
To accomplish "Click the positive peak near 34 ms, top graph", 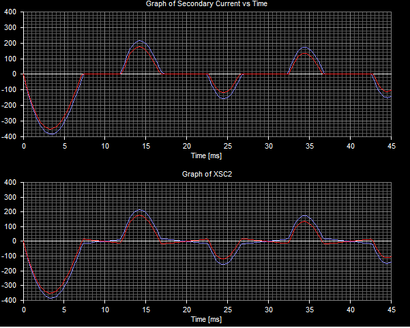I will tap(304, 48).
